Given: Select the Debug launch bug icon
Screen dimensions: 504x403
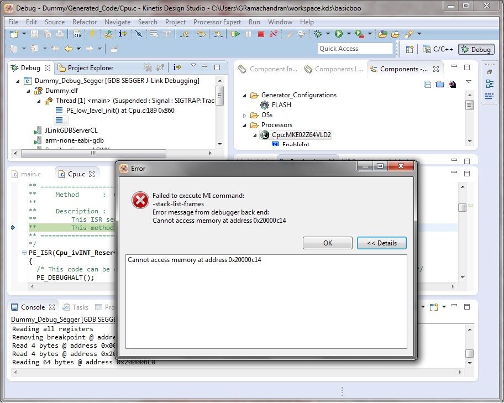Looking at the screenshot, I should pyautogui.click(x=318, y=34).
